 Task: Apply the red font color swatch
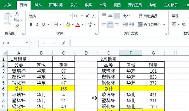(x=78, y=25)
